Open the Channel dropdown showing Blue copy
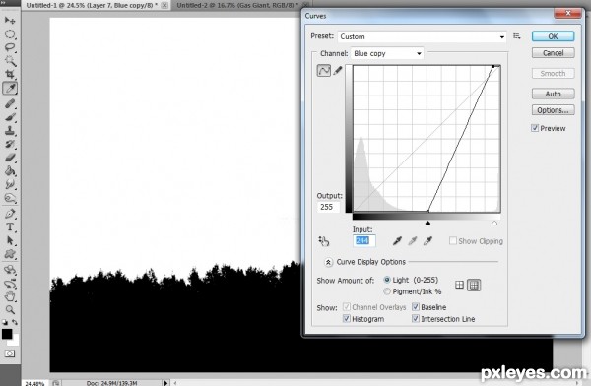Screen dimensions: 591x386 [387, 53]
